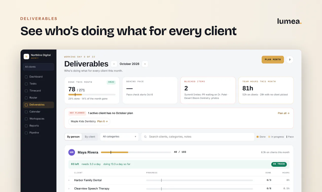Go to previous month arrow
Screen dimensions: 322x192
click(114, 64)
